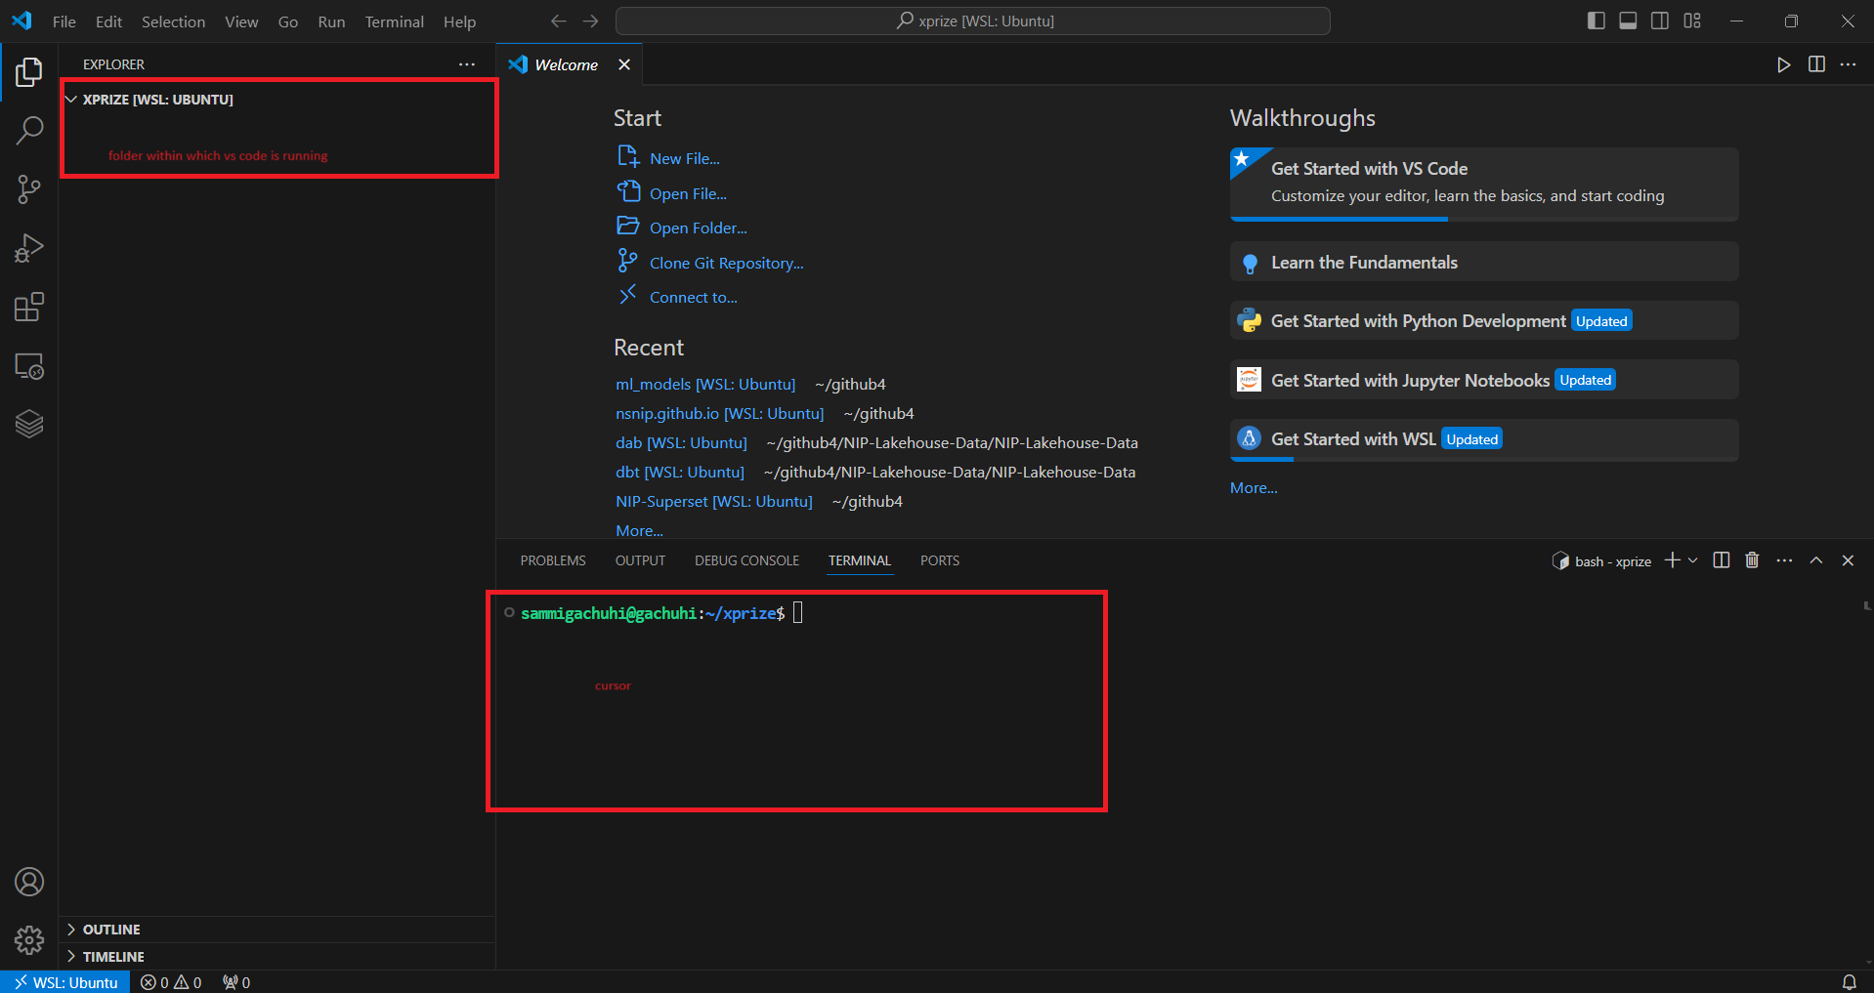This screenshot has width=1874, height=993.
Task: Open editor more actions ellipsis
Action: (x=1848, y=64)
